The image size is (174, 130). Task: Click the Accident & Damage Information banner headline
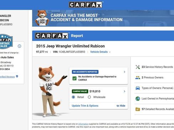click(87, 17)
